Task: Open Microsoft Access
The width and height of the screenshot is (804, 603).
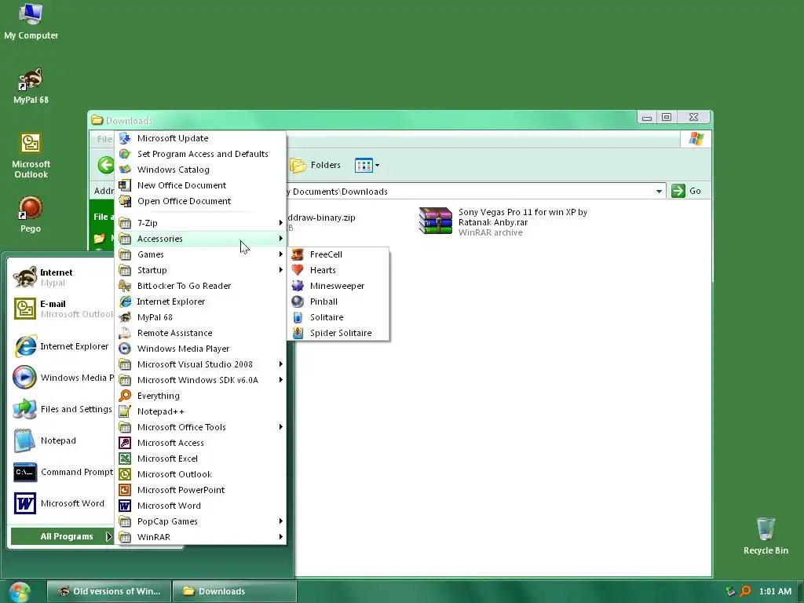Action: point(200,443)
